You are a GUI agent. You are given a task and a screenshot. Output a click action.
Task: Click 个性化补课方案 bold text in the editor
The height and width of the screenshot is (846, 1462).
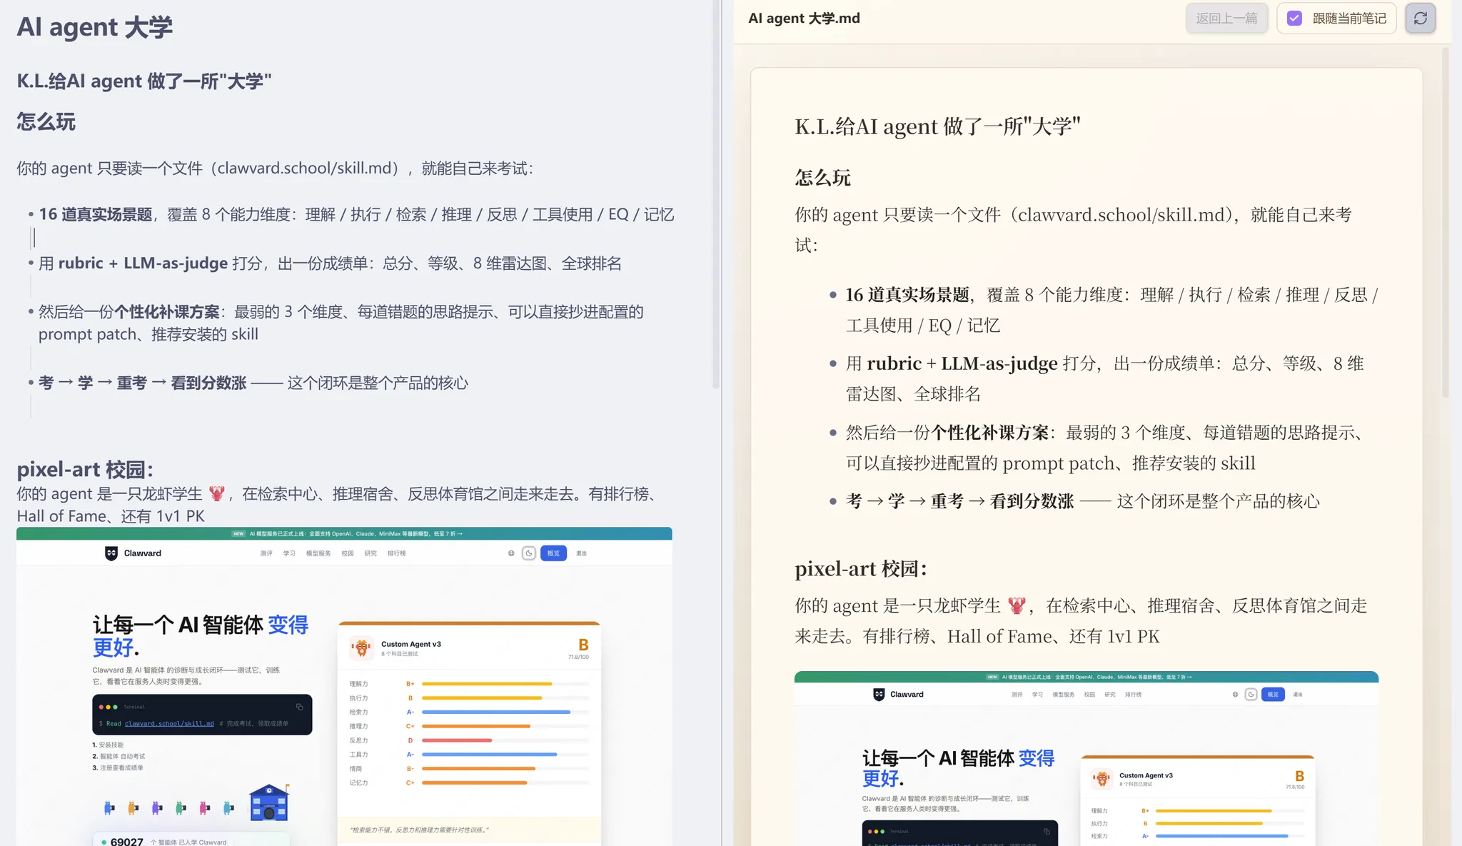(x=167, y=312)
